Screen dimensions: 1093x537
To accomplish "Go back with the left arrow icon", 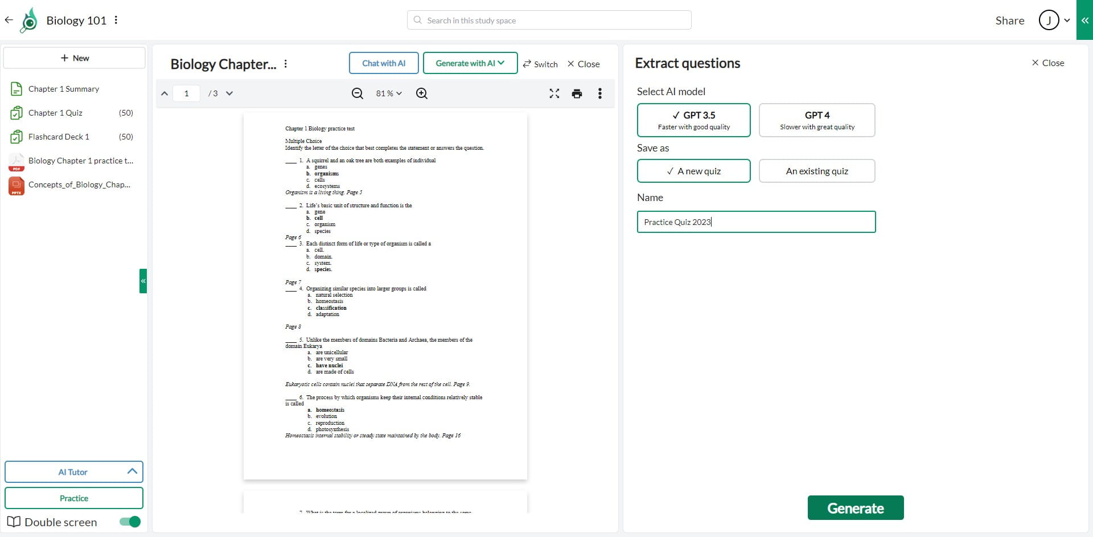I will 9,20.
